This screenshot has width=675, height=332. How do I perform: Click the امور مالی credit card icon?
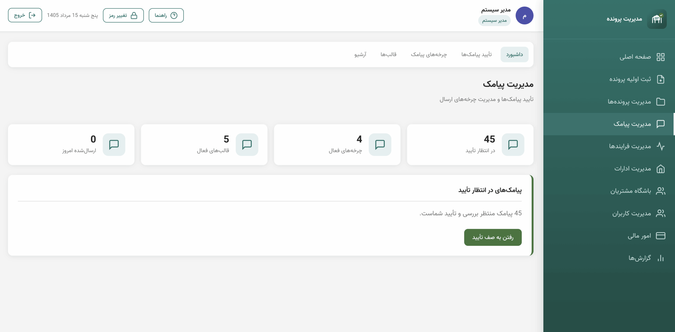(x=660, y=236)
